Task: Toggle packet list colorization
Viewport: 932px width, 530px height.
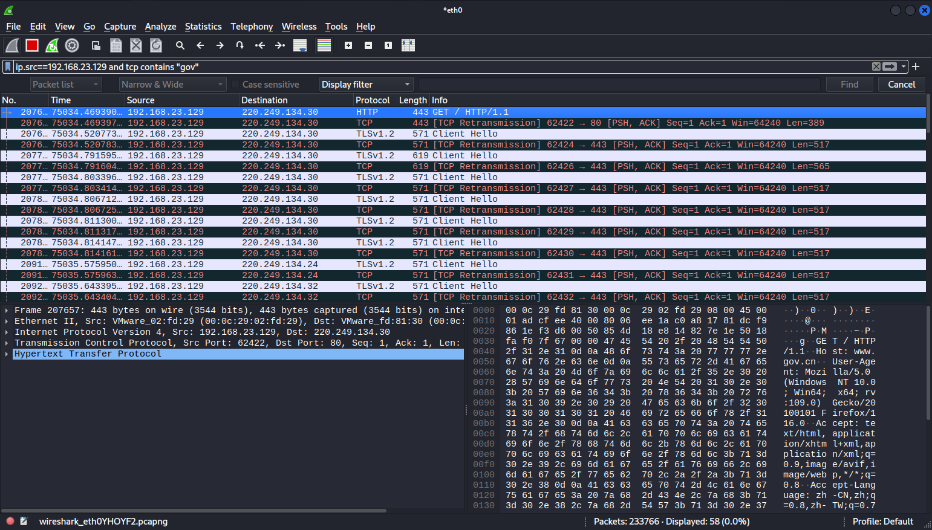Action: (x=324, y=45)
